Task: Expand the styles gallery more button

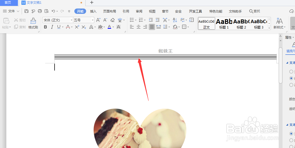Action: tap(269, 28)
